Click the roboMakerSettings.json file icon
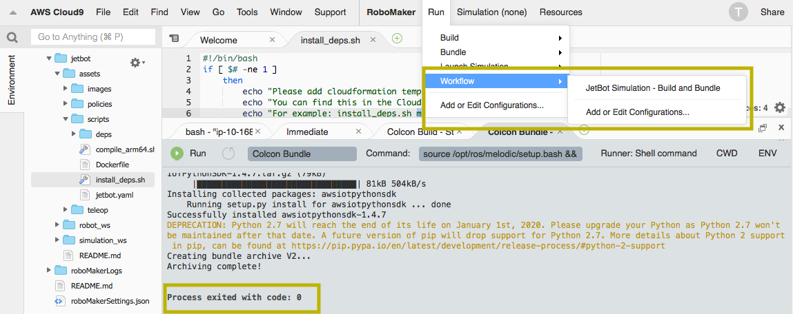 (x=60, y=301)
